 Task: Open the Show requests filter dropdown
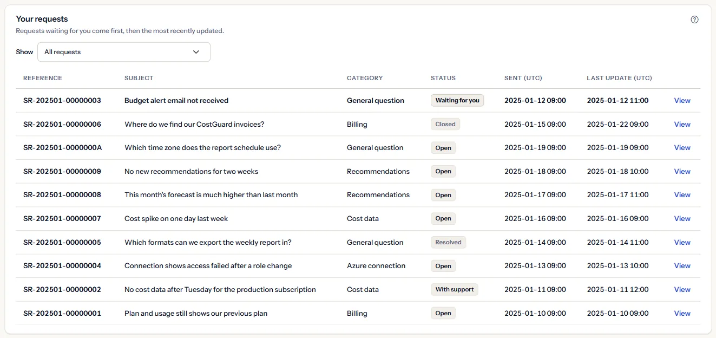point(124,52)
